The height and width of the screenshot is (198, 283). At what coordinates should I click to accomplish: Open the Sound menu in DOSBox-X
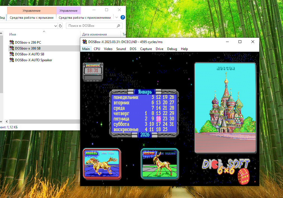(121, 49)
